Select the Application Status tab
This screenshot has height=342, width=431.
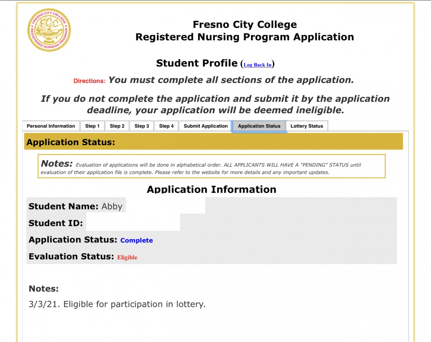point(259,126)
